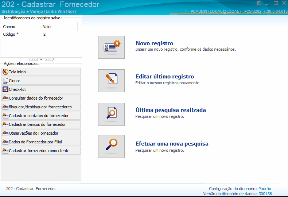The width and height of the screenshot is (288, 197).
Task: Open the Novo registro heading link
Action: click(154, 43)
